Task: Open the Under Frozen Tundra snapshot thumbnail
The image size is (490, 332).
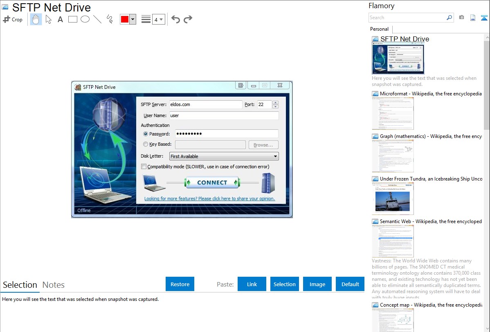Action: [393, 199]
